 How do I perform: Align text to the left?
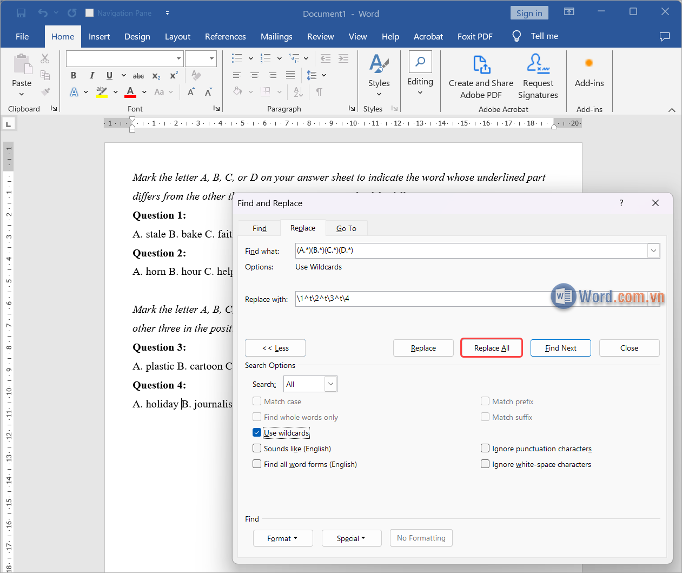pyautogui.click(x=237, y=75)
